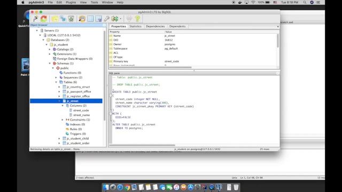This screenshot has height=192, width=342.
Task: Open the Edit menu
Action: point(59,2)
